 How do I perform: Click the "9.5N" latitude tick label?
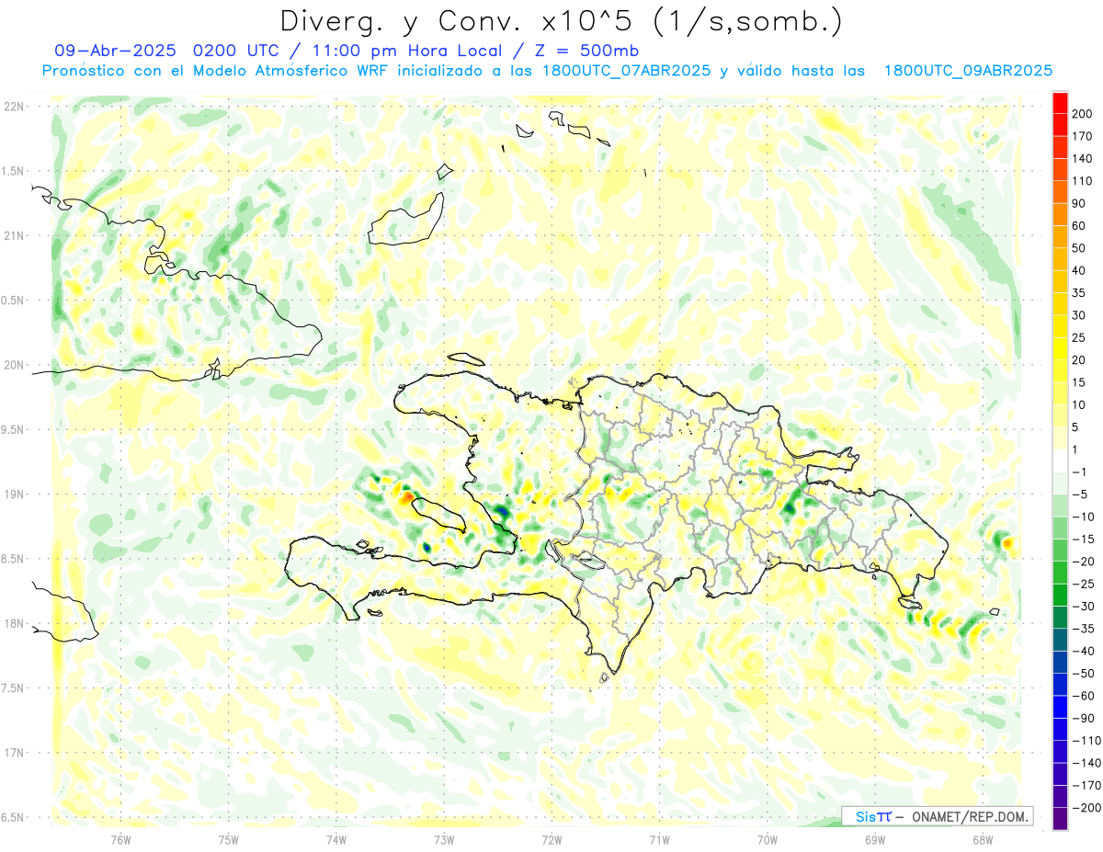click(x=13, y=429)
